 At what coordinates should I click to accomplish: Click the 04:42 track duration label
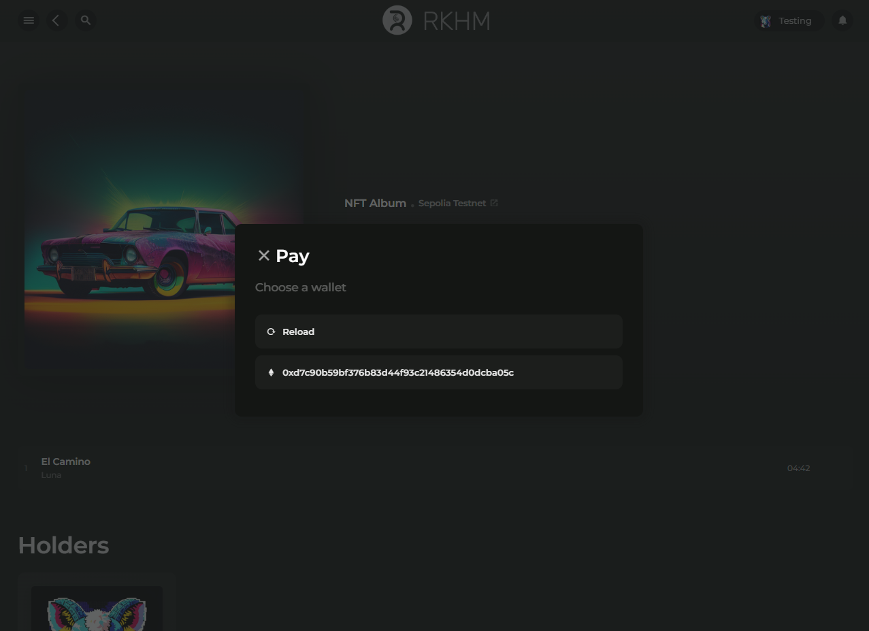tap(798, 468)
